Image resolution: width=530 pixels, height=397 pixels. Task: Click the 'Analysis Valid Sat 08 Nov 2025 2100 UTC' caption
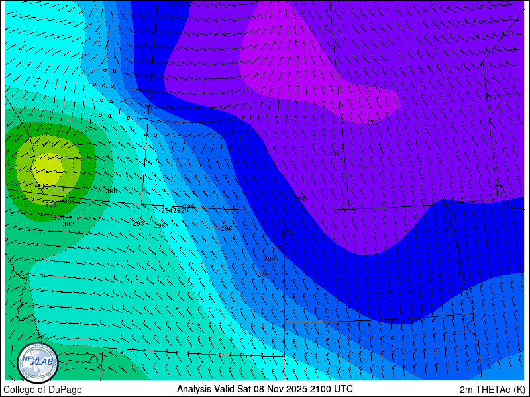point(265,388)
